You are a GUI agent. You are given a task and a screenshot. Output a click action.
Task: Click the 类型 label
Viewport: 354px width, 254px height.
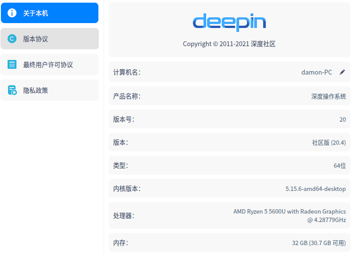coord(121,166)
